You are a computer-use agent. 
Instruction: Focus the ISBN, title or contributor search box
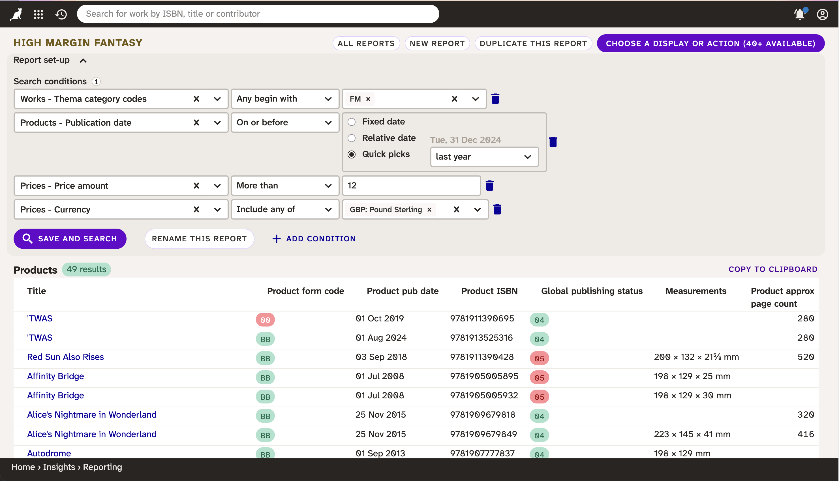click(x=258, y=14)
